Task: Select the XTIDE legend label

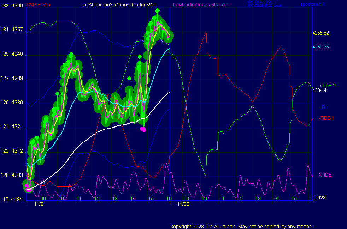Action: (325, 175)
